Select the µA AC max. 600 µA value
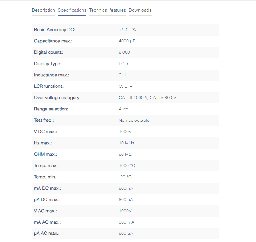This screenshot has height=242, width=256. click(x=126, y=234)
